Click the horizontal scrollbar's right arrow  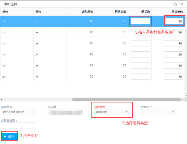click(182, 100)
